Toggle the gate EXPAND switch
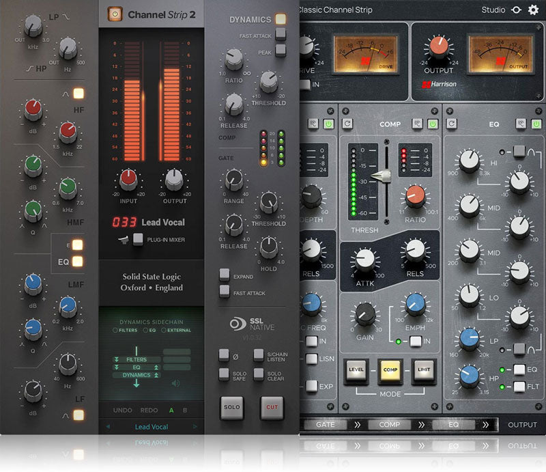 click(225, 275)
